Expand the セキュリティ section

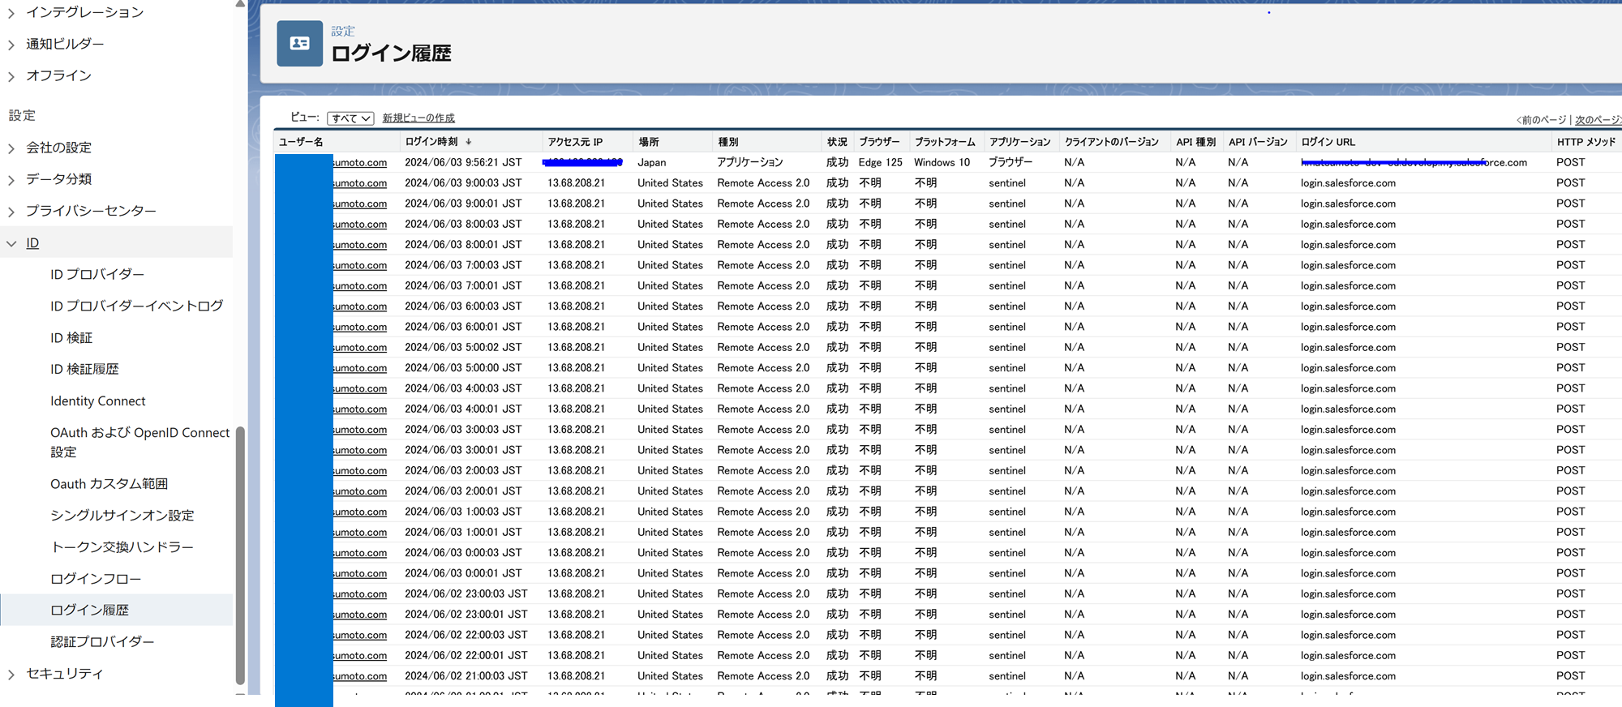(x=11, y=675)
